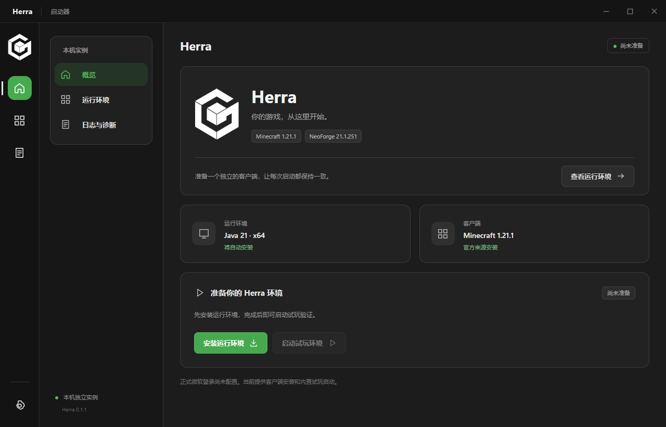Click the 启动器 title bar label
This screenshot has height=427, width=666.
[x=60, y=11]
